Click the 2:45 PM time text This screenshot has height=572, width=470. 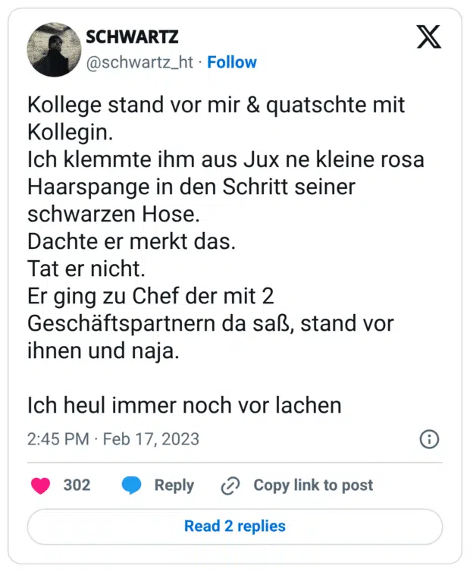click(58, 439)
